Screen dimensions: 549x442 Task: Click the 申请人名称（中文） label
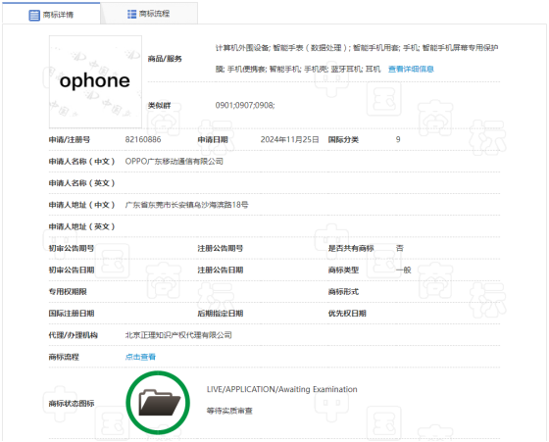81,162
